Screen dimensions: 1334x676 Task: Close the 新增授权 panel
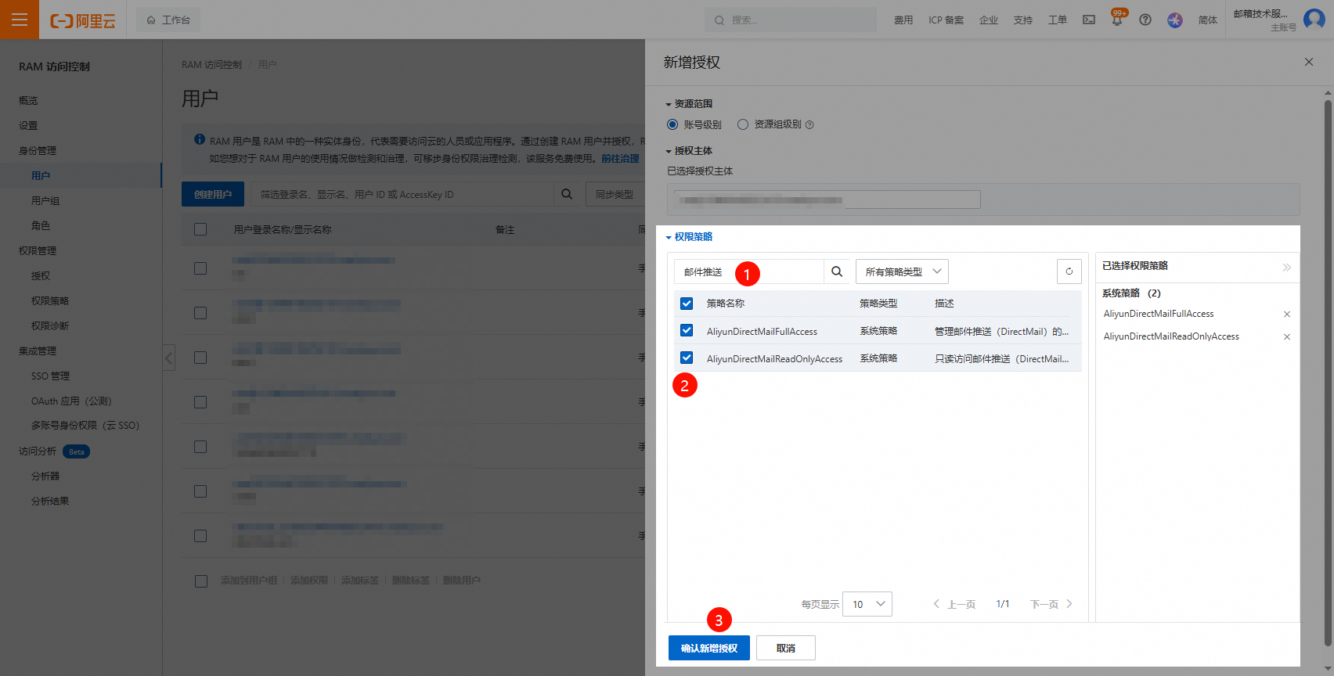[1309, 62]
